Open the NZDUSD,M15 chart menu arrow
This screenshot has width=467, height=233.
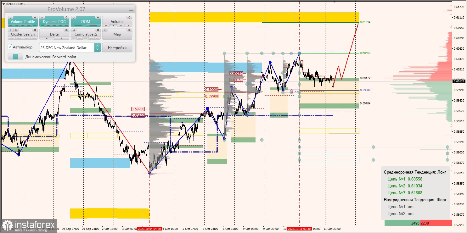[3, 4]
